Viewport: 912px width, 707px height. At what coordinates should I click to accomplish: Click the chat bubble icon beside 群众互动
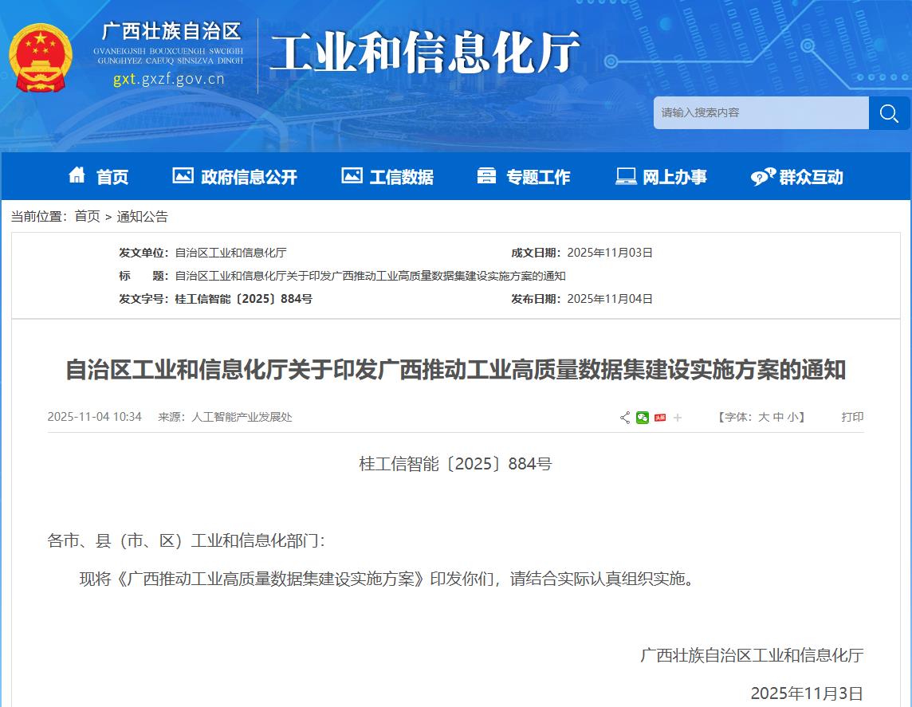[762, 177]
